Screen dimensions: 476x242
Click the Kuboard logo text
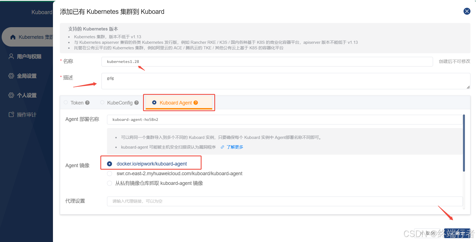tap(42, 12)
